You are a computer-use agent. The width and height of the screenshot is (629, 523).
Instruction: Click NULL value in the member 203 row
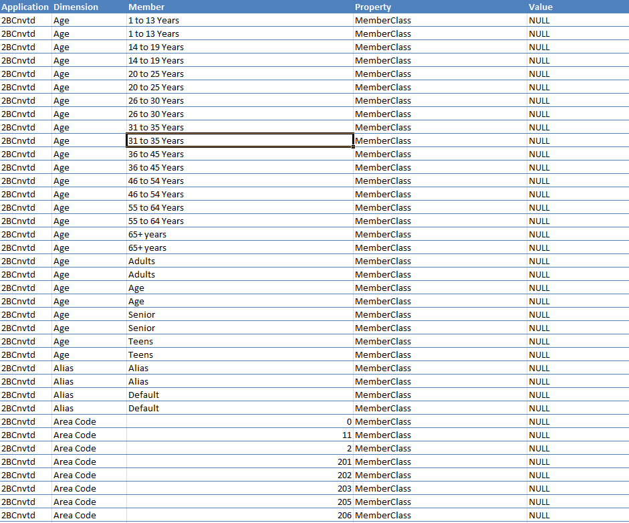point(578,488)
